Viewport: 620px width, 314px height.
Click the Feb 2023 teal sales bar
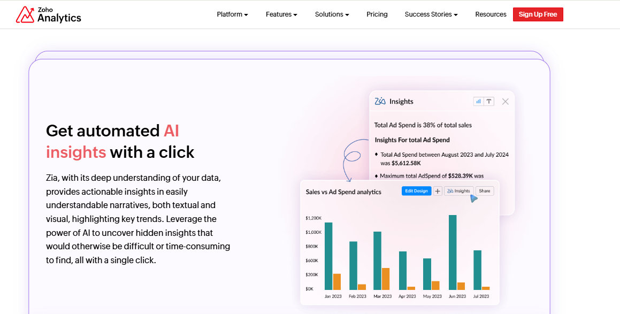click(353, 265)
